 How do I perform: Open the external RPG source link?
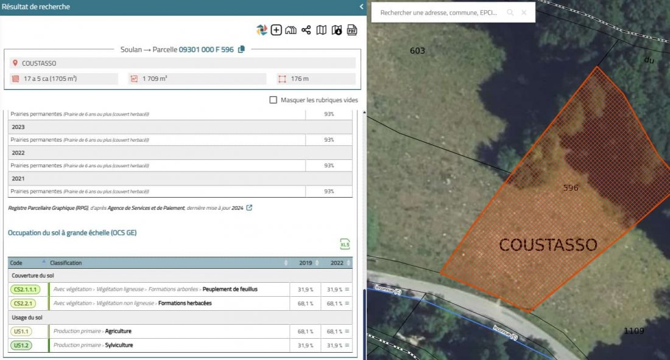[x=249, y=208]
